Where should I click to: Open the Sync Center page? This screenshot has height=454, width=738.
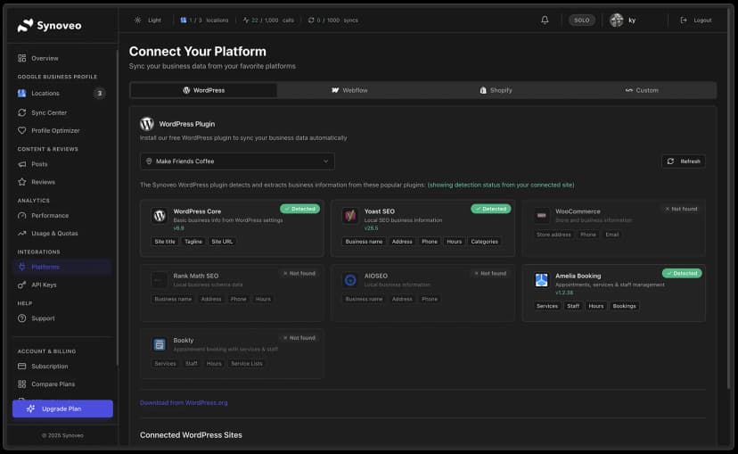tap(49, 112)
